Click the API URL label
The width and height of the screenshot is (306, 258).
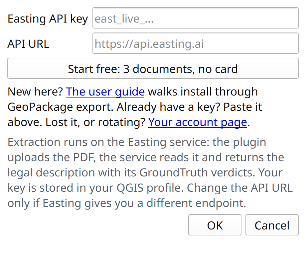coord(28,43)
